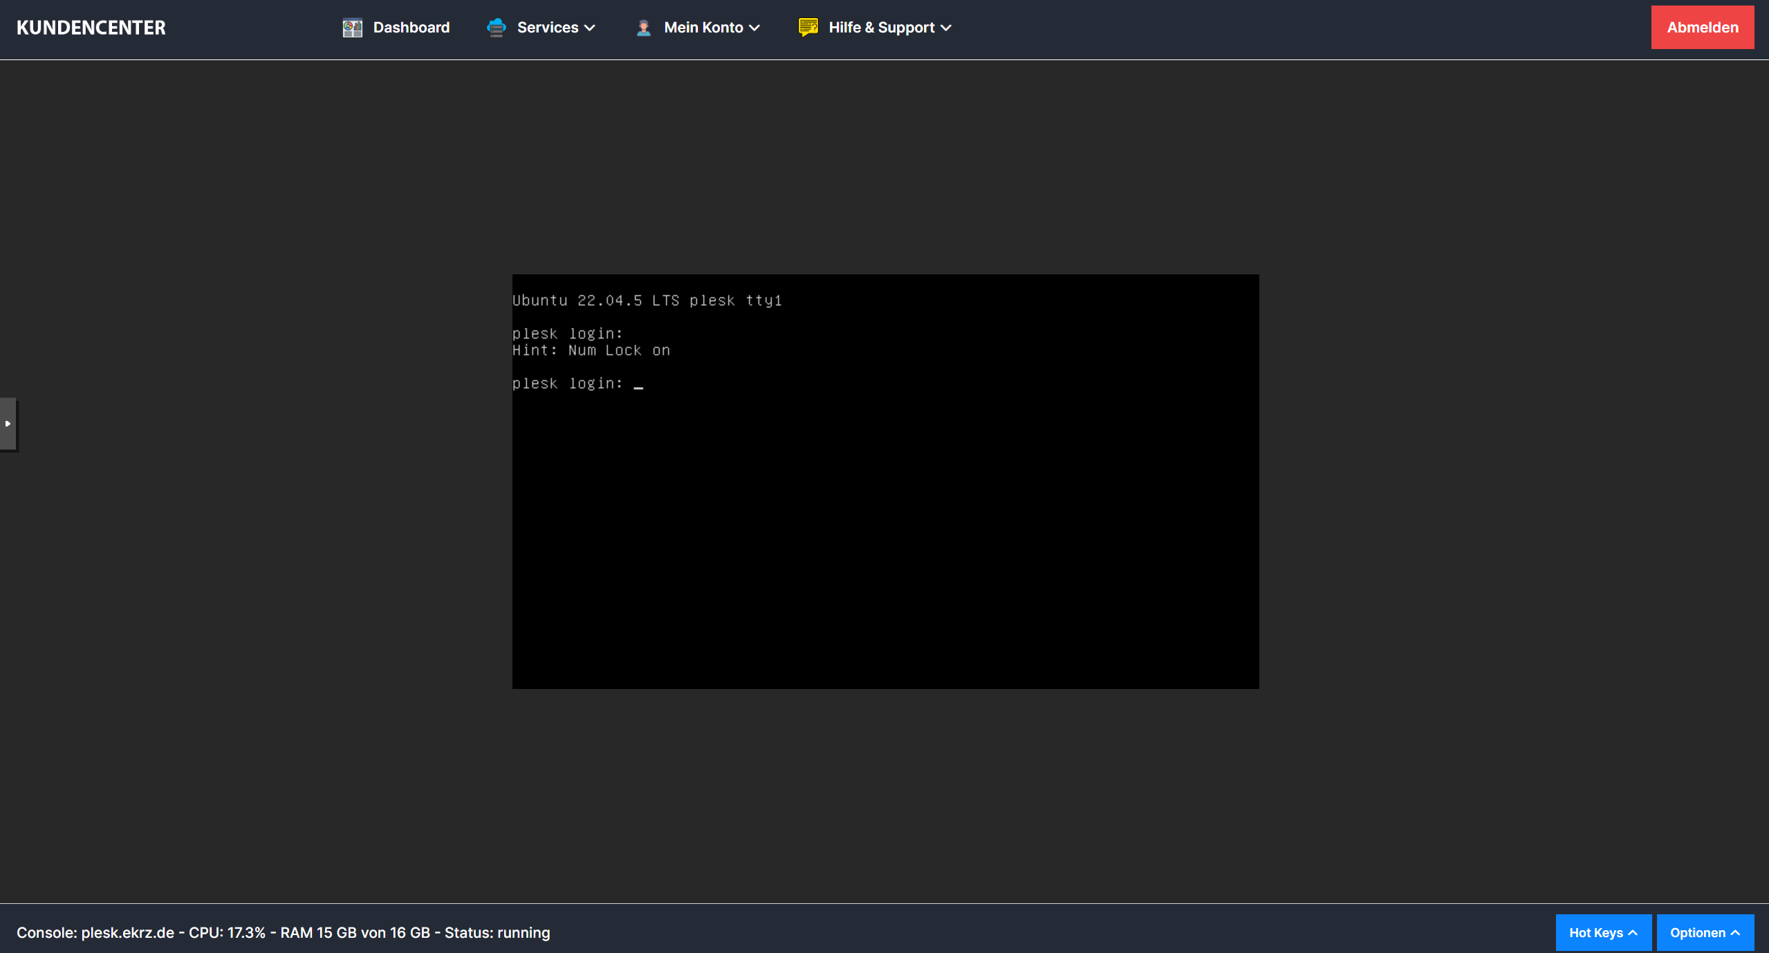This screenshot has height=953, width=1769.
Task: Open the Mein Konto menu label
Action: [703, 28]
